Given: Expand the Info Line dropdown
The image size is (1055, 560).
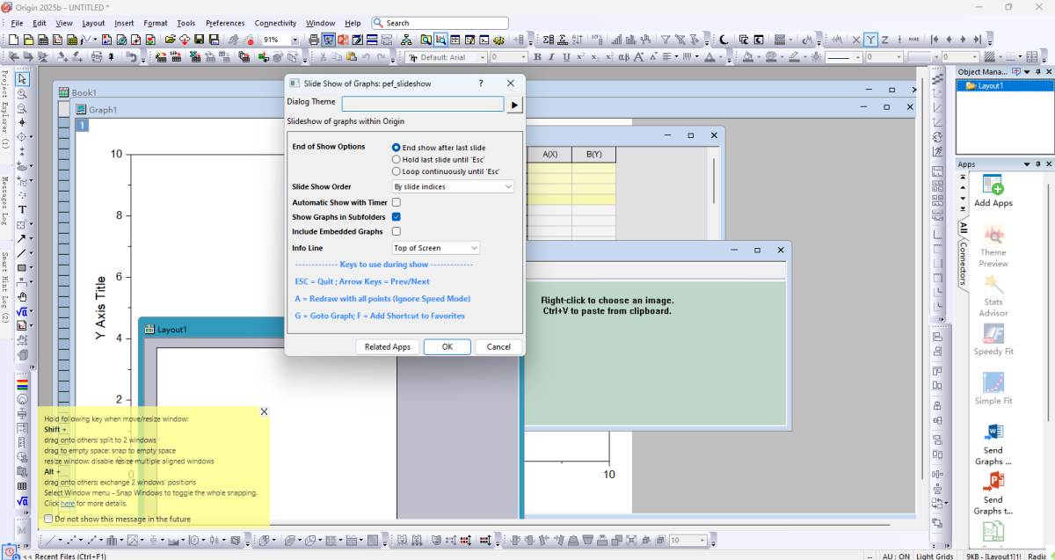Looking at the screenshot, I should pos(436,248).
